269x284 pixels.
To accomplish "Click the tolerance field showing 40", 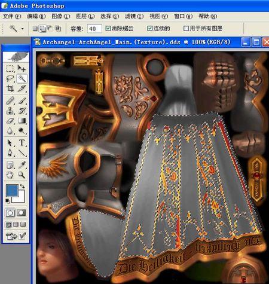I will (94, 29).
